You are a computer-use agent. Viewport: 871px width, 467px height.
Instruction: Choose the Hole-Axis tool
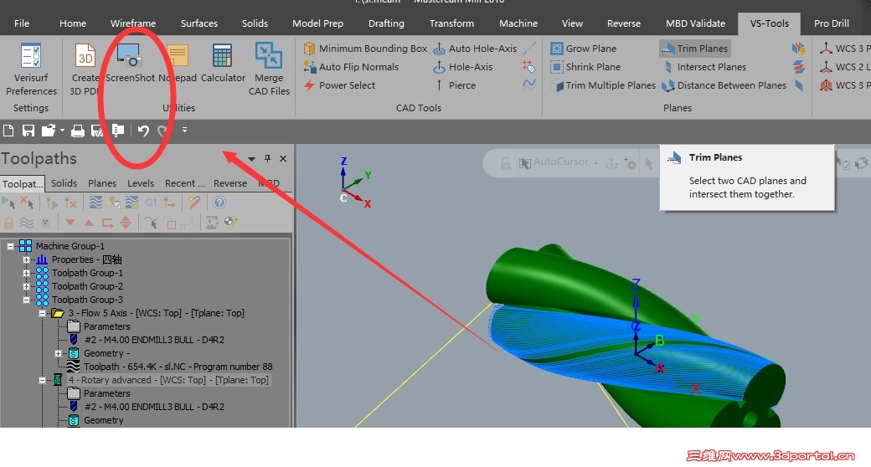click(x=462, y=67)
